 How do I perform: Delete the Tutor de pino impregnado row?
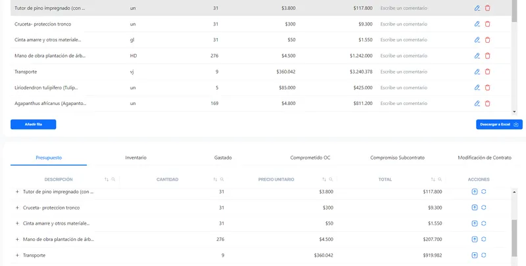(487, 8)
